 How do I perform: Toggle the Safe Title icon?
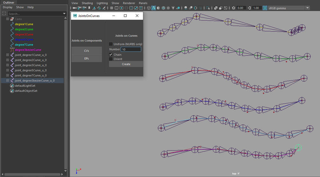tap(141, 8)
